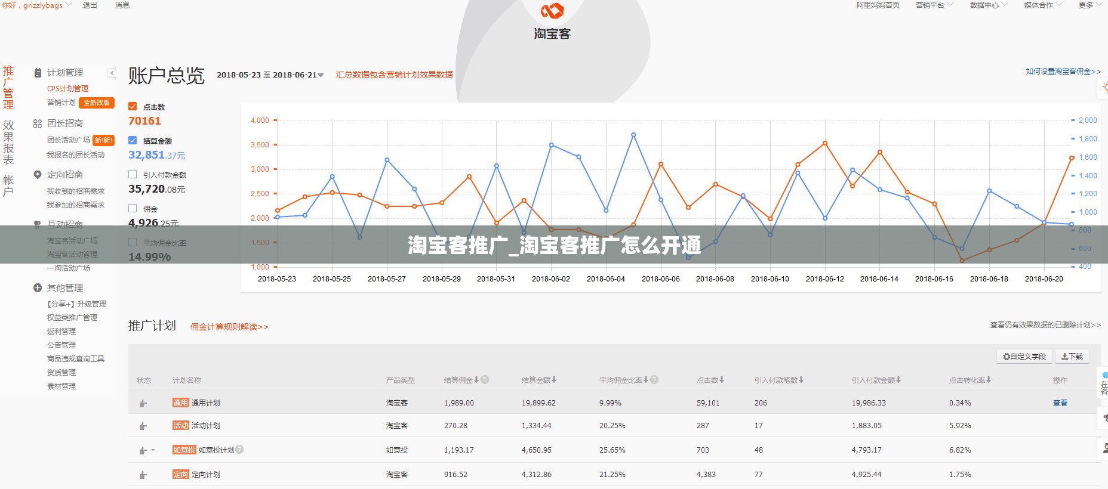The image size is (1108, 489).
Task: Sort by 引入付款金额 column
Action: coord(876,380)
